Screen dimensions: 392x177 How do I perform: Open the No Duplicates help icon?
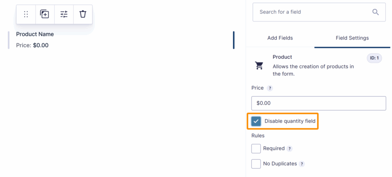point(302,164)
